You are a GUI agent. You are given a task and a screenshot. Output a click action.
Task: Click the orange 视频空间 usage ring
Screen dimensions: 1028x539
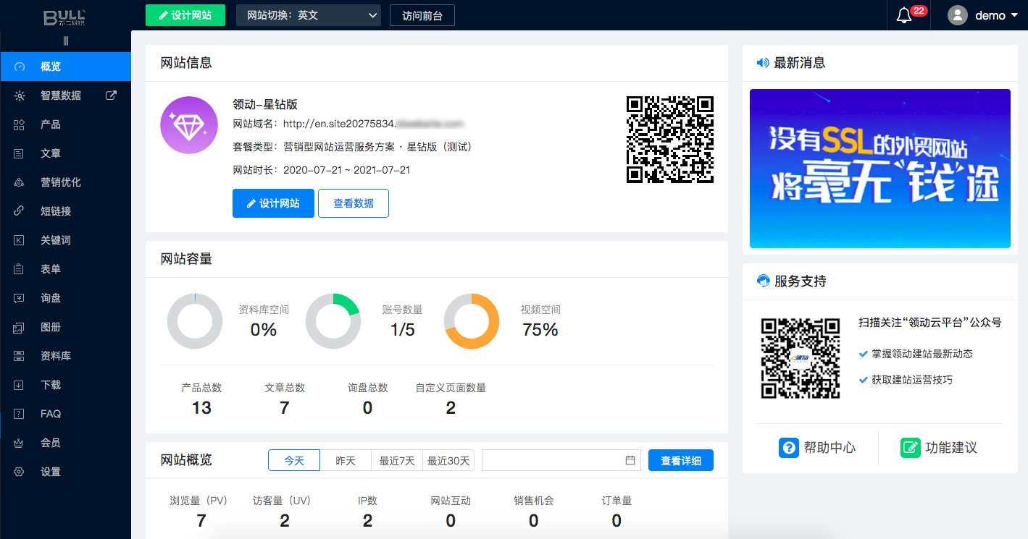tap(472, 321)
